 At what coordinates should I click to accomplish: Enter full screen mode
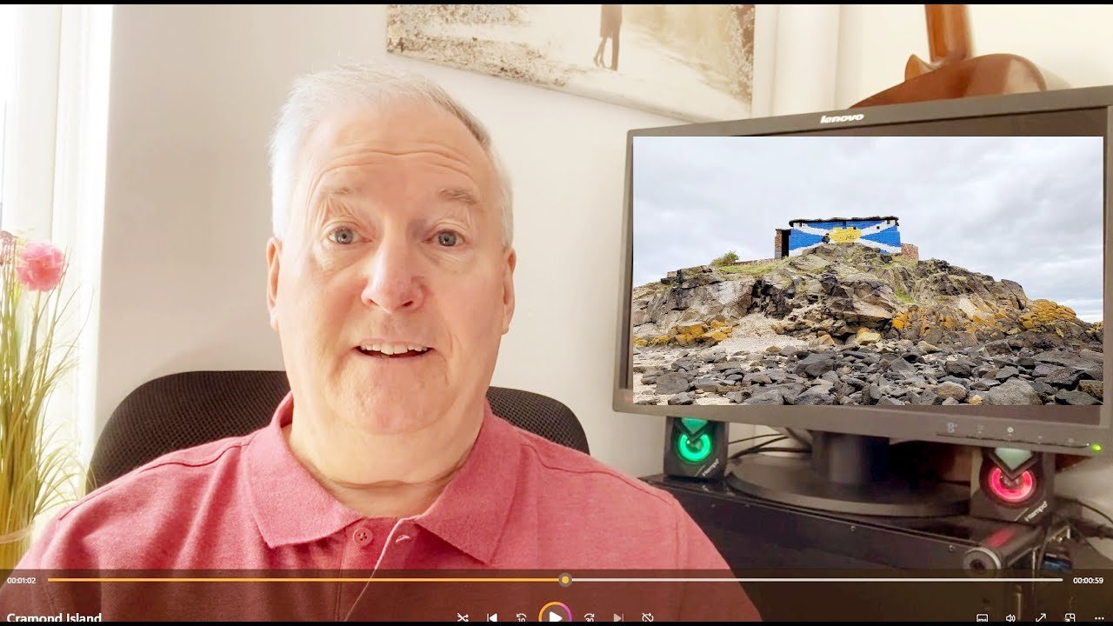(1040, 617)
